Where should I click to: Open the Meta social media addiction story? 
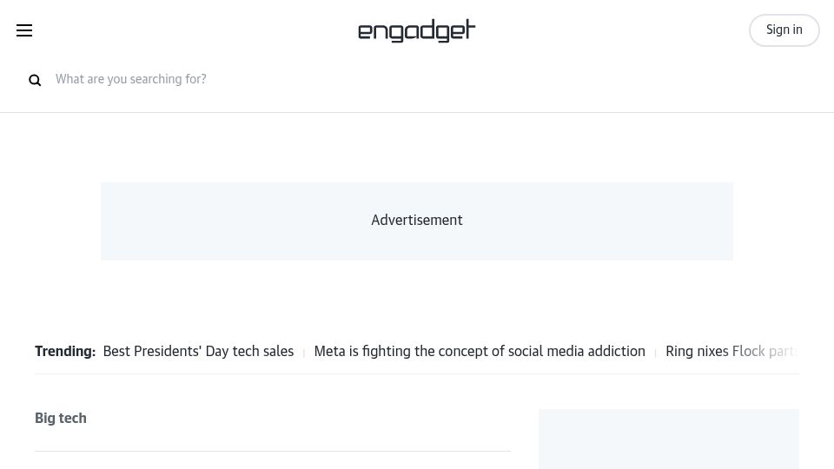[x=480, y=352]
